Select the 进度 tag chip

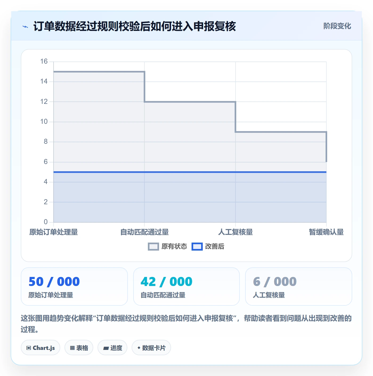(x=112, y=348)
